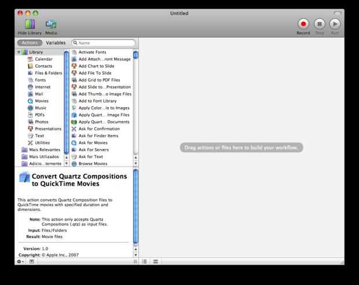This screenshot has height=285, width=359.
Task: Select the Library row
Action: pyautogui.click(x=39, y=52)
